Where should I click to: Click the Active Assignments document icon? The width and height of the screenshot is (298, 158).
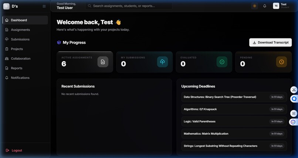(103, 62)
